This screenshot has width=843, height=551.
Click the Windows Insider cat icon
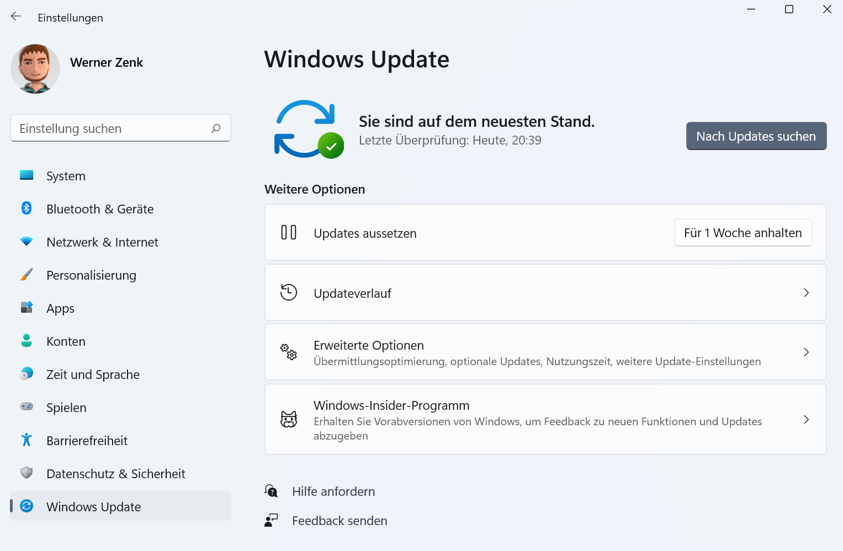[289, 420]
